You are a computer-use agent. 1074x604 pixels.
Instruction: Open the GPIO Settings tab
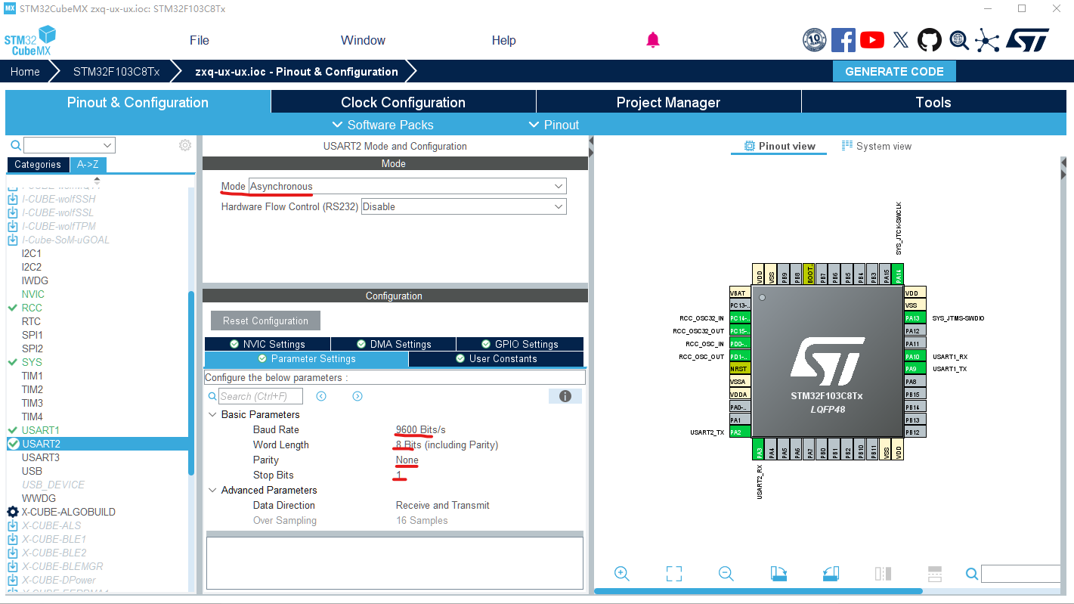pos(520,344)
